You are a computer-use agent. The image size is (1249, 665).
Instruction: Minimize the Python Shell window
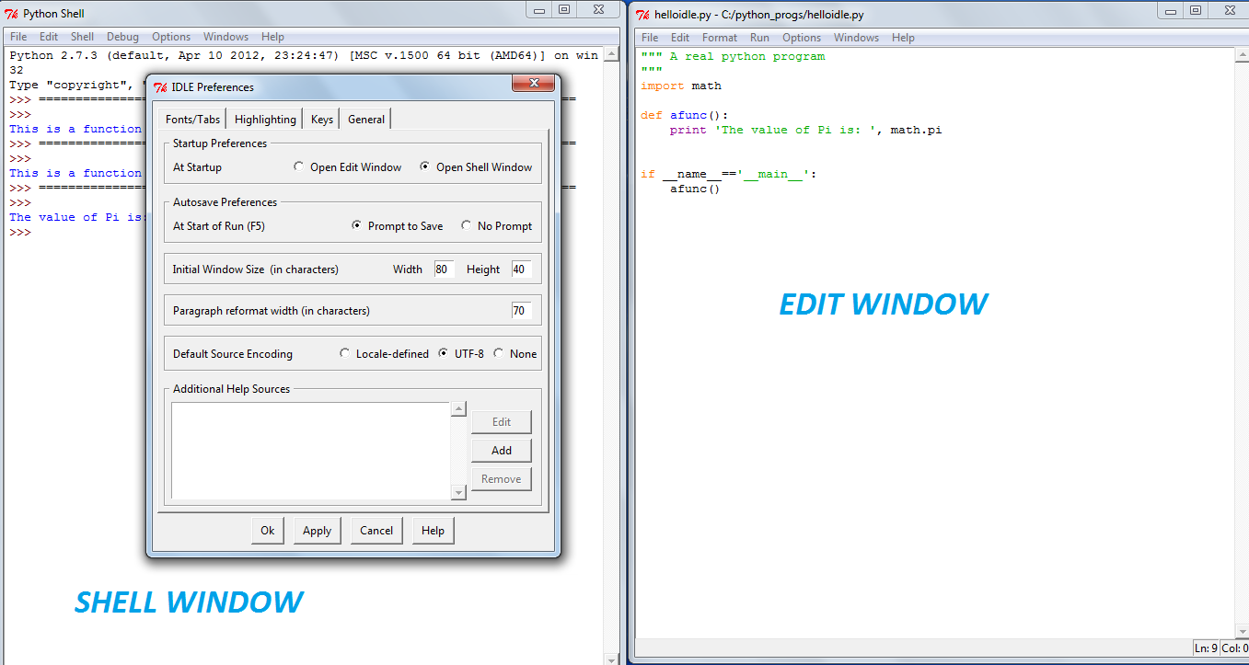[x=538, y=9]
